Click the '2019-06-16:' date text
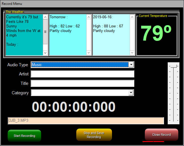This screenshot has width=184, height=146. 103,17
